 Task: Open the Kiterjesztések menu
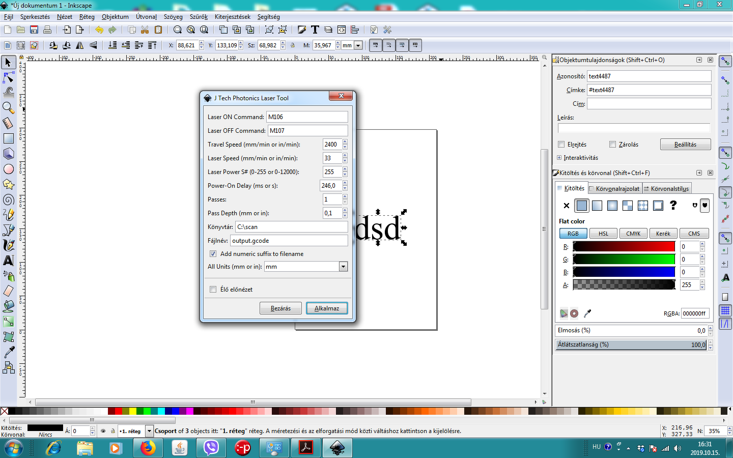pos(233,17)
